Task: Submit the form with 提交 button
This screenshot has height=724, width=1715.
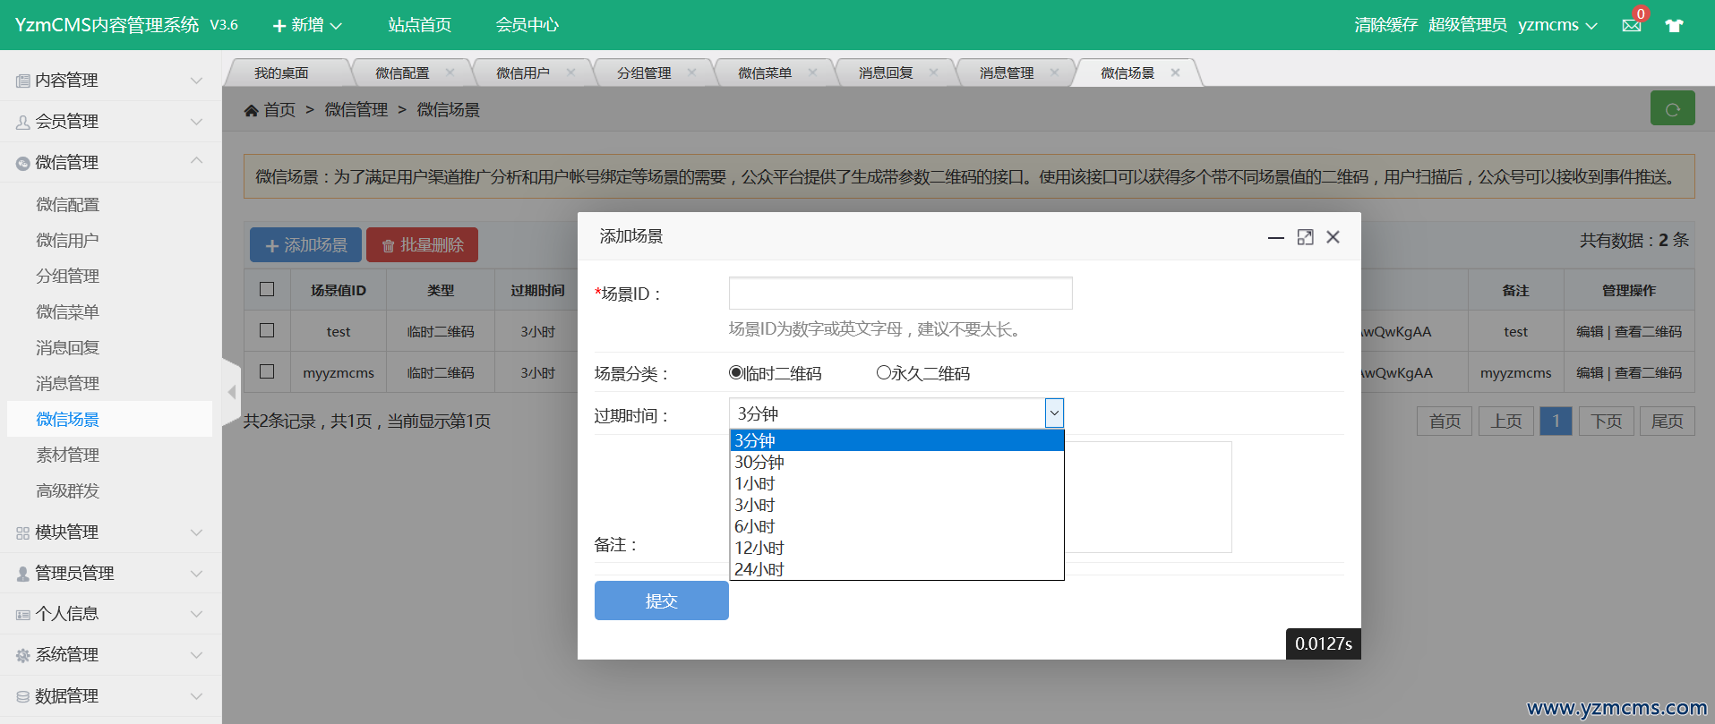Action: (x=661, y=600)
